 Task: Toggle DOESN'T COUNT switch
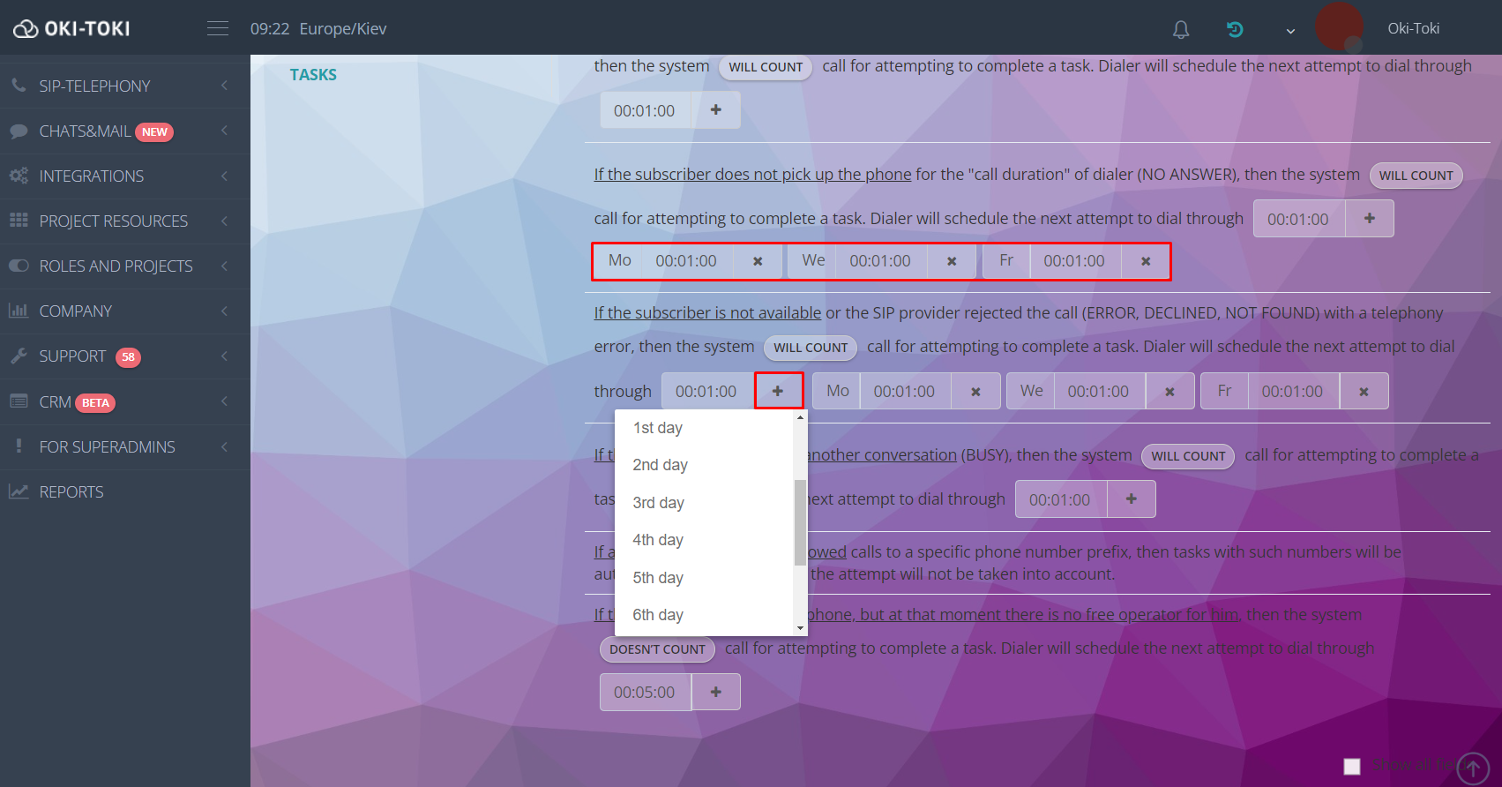tap(657, 649)
